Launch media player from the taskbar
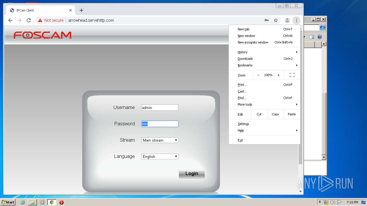The width and height of the screenshot is (367, 206). 42,202
